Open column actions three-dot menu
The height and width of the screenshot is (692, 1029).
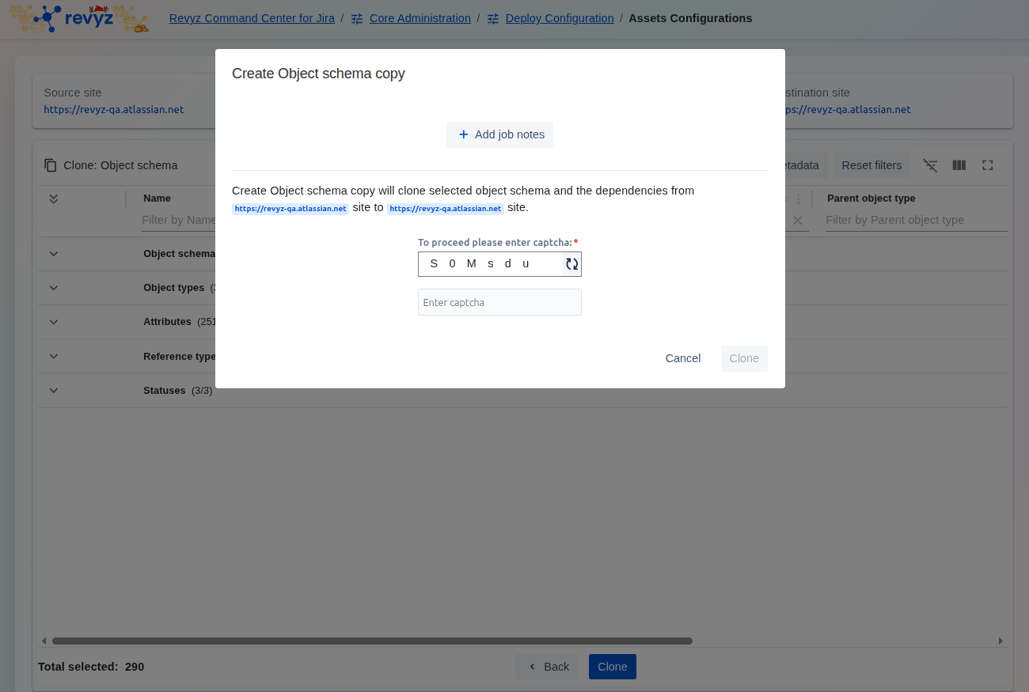tap(799, 199)
